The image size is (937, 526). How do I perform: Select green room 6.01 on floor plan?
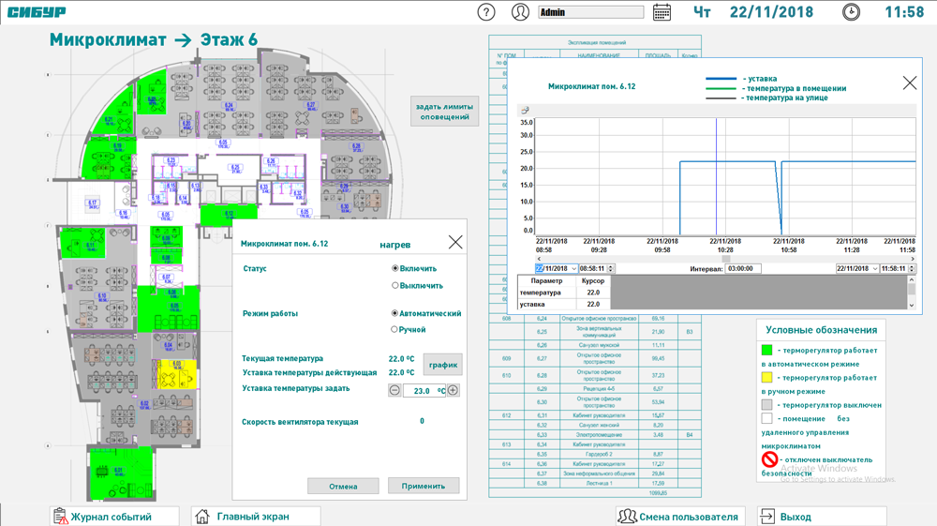[121, 473]
